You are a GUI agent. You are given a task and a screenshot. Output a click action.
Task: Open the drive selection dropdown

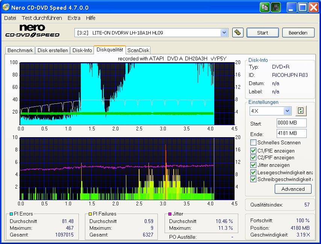pos(224,33)
